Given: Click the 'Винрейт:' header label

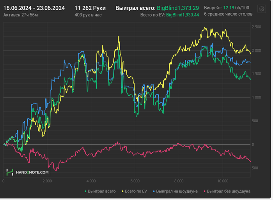Looking at the screenshot, I should [x=213, y=8].
